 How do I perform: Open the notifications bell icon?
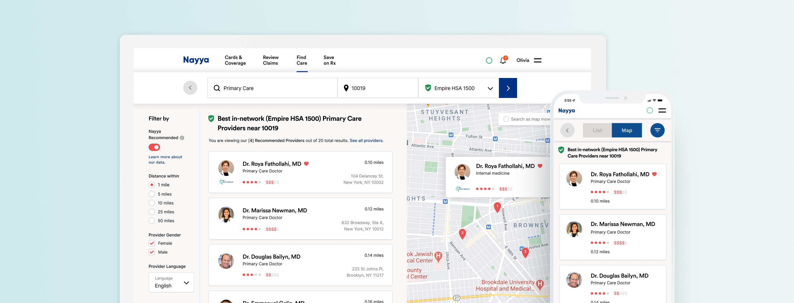tap(503, 60)
